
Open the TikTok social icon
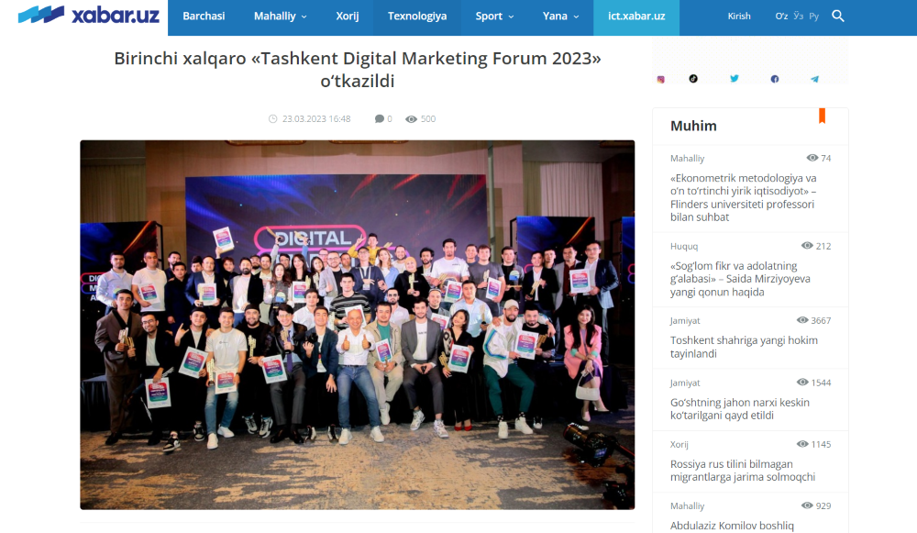point(693,78)
